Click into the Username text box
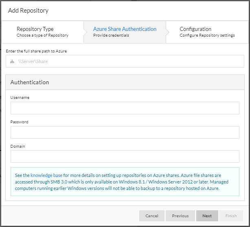The width and height of the screenshot is (250, 227). coord(125,108)
